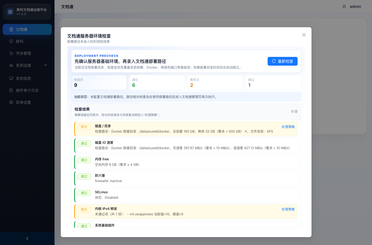372x245 pixels.
Task: Click 'firewalld: inactive' detail text
Action: pyautogui.click(x=108, y=181)
